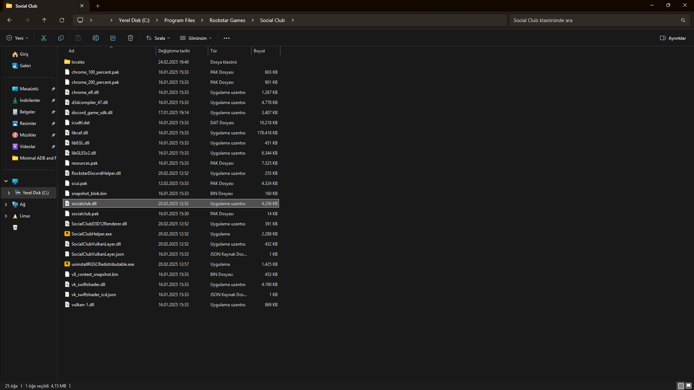This screenshot has width=694, height=390.
Task: Open the Görünüm view dropdown
Action: tap(196, 38)
